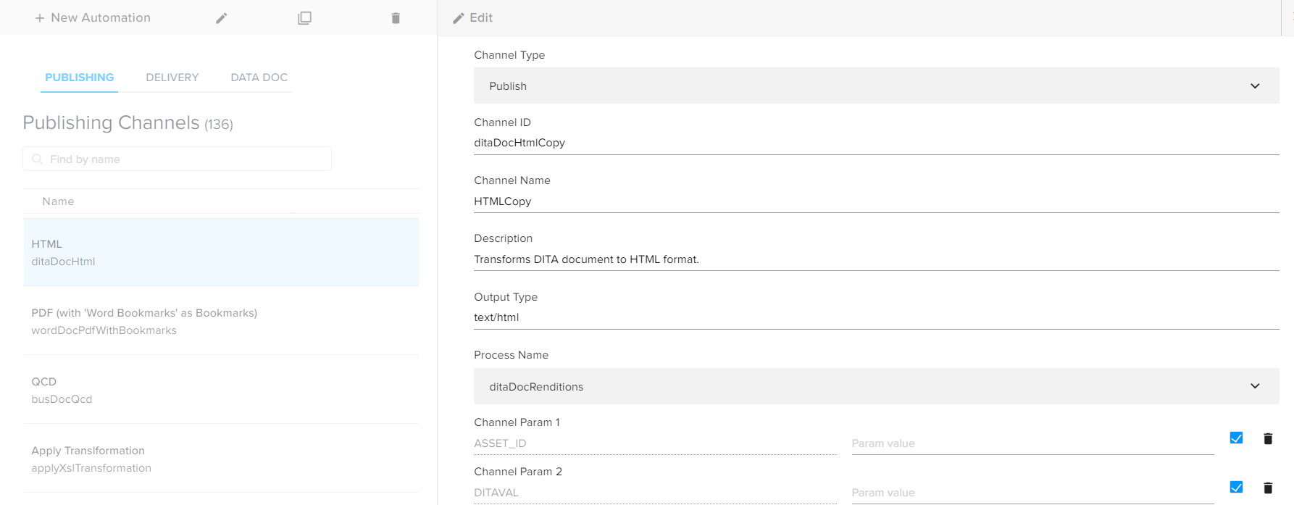Viewport: 1294px width, 505px height.
Task: Click the Publishing Channels (136) heading
Action: [128, 122]
